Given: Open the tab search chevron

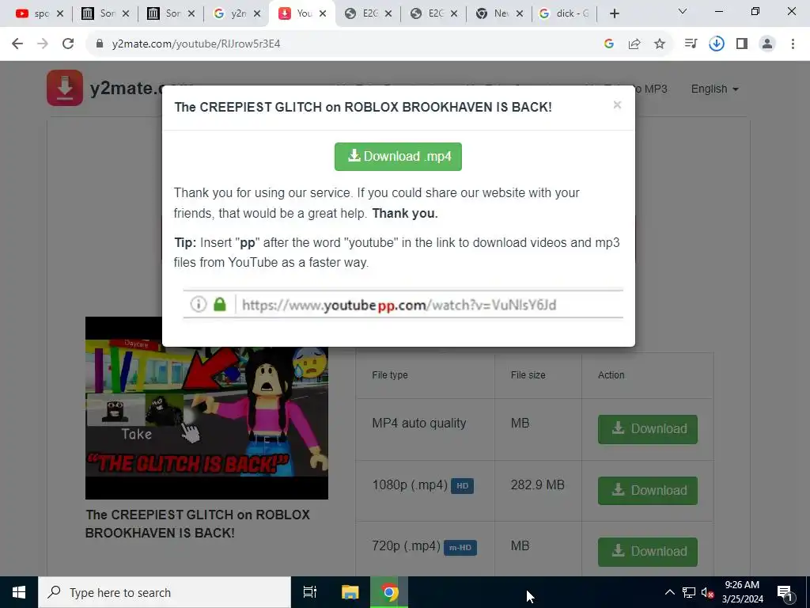Looking at the screenshot, I should pyautogui.click(x=683, y=11).
